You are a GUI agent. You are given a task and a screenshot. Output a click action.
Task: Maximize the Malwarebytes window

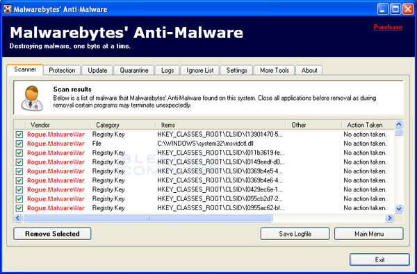pyautogui.click(x=395, y=9)
